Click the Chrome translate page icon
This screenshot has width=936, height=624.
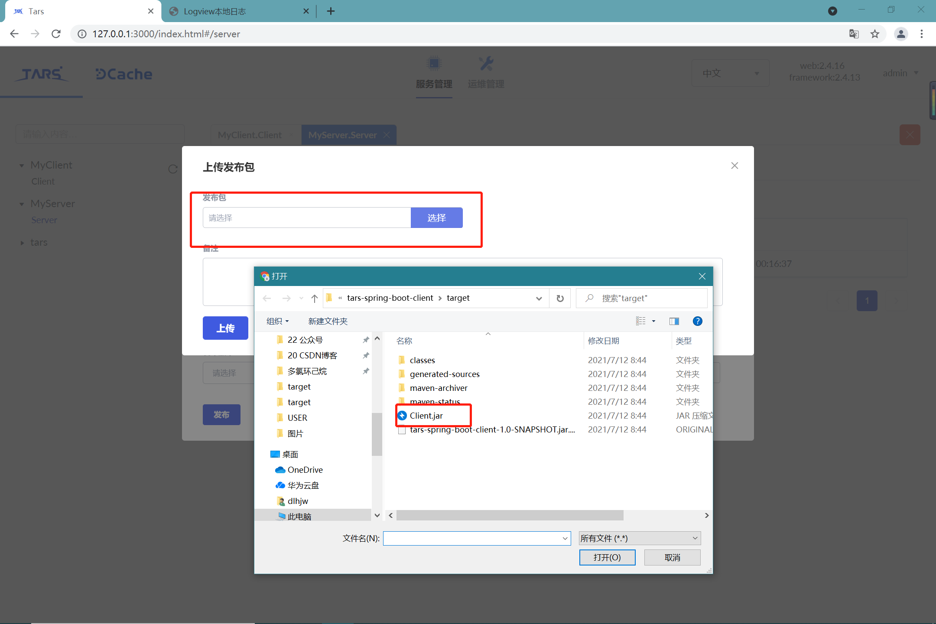coord(854,34)
